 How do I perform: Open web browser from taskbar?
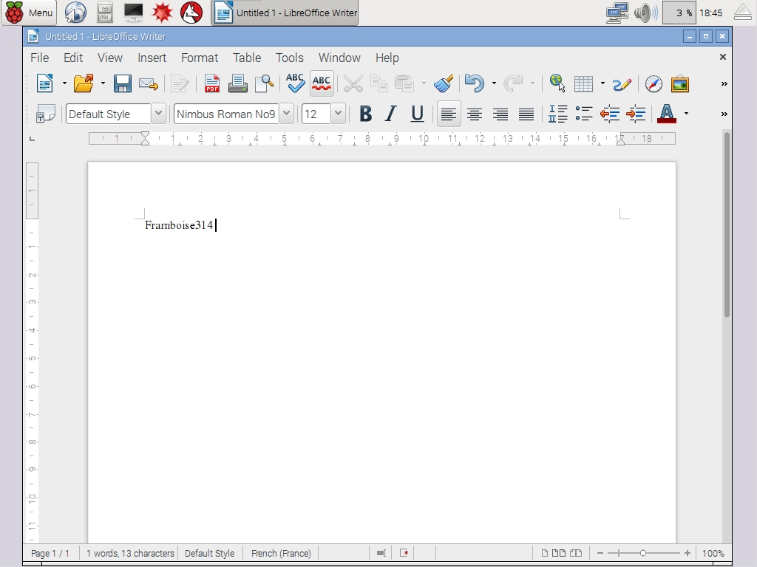click(x=75, y=13)
